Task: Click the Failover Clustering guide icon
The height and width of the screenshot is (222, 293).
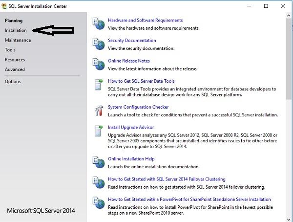Action: 99,182
